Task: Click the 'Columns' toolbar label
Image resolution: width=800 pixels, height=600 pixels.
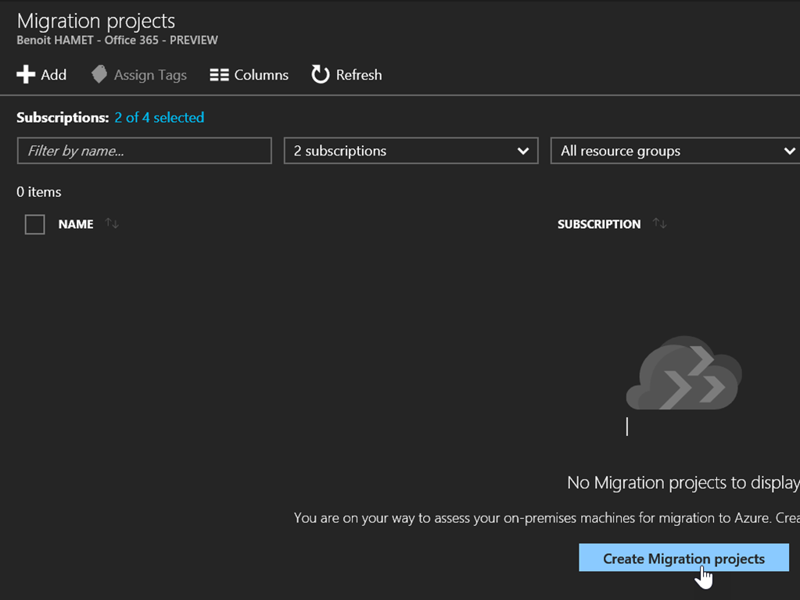Action: click(261, 75)
